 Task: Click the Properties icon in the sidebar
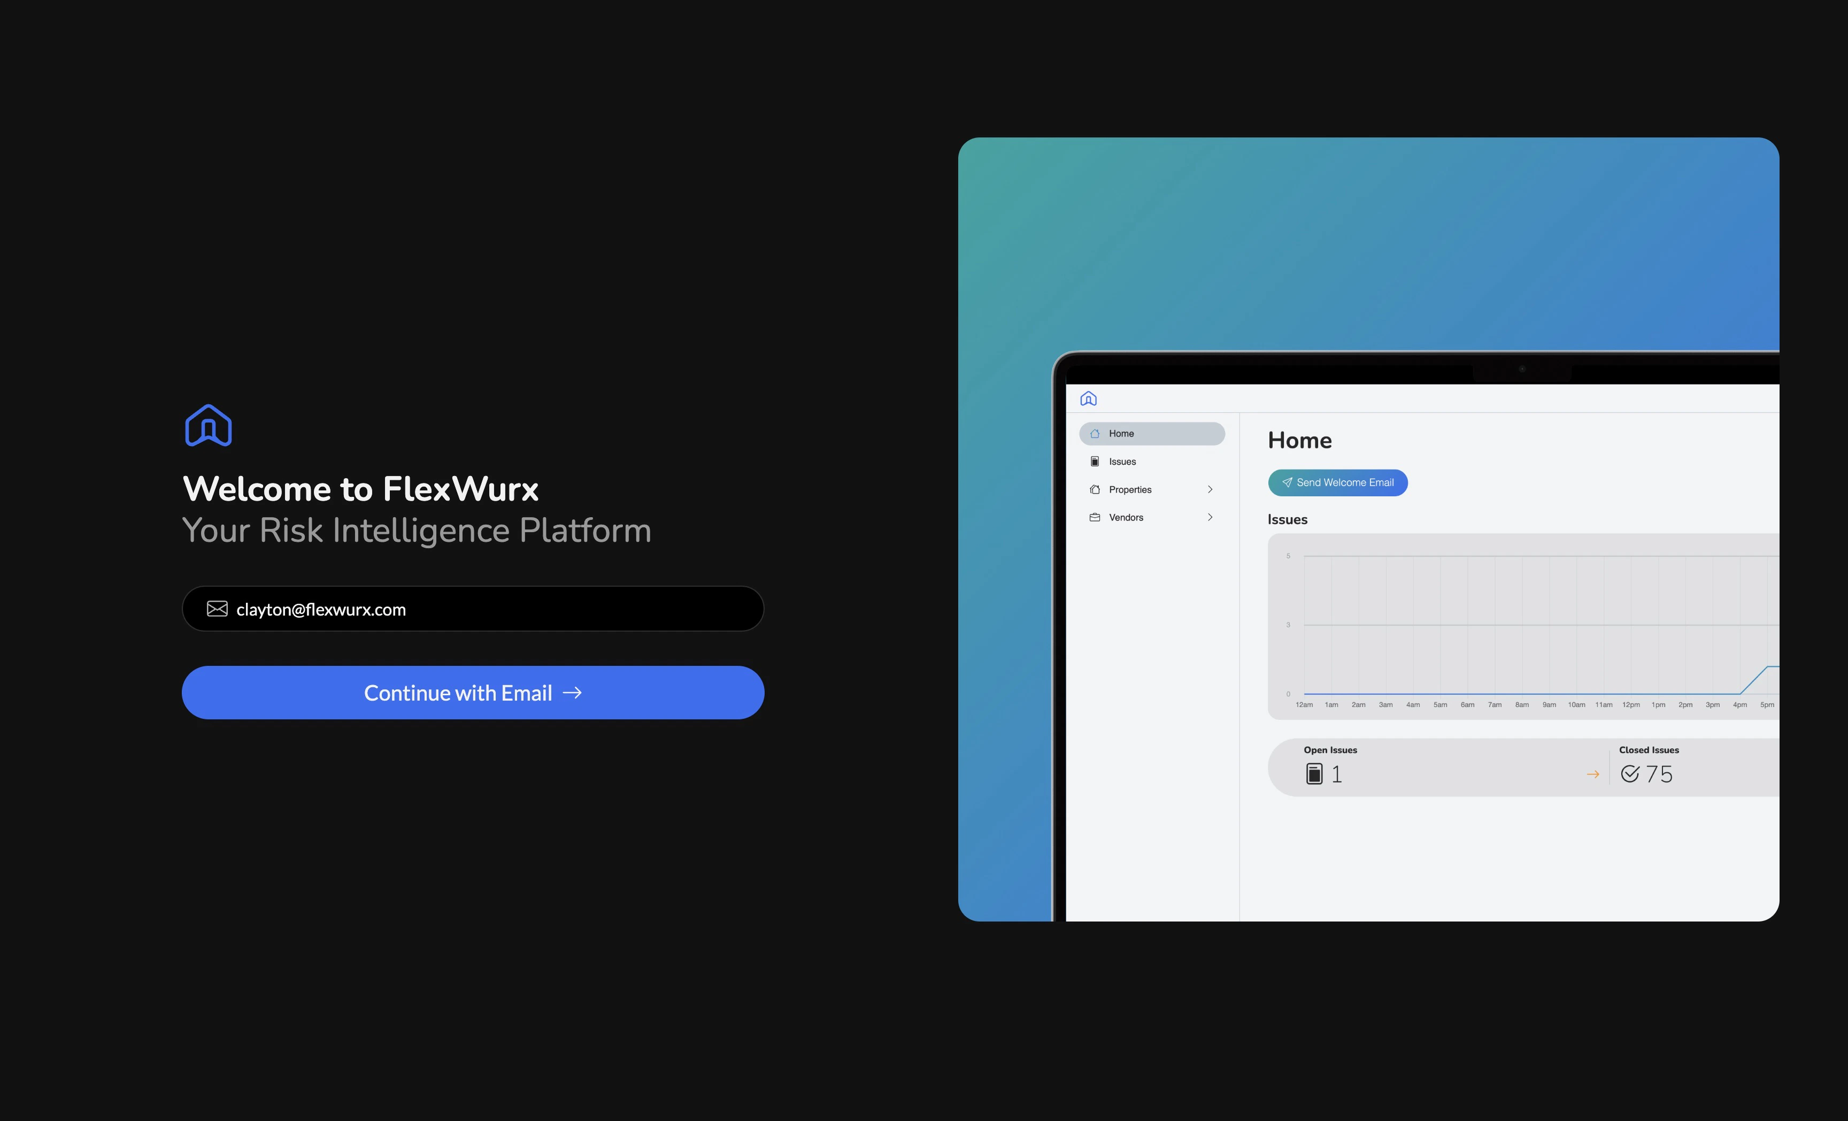[1095, 489]
